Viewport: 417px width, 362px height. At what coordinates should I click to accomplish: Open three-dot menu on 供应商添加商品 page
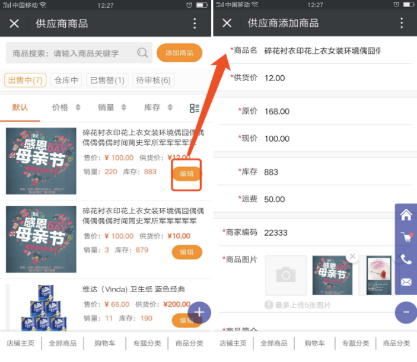tap(402, 24)
